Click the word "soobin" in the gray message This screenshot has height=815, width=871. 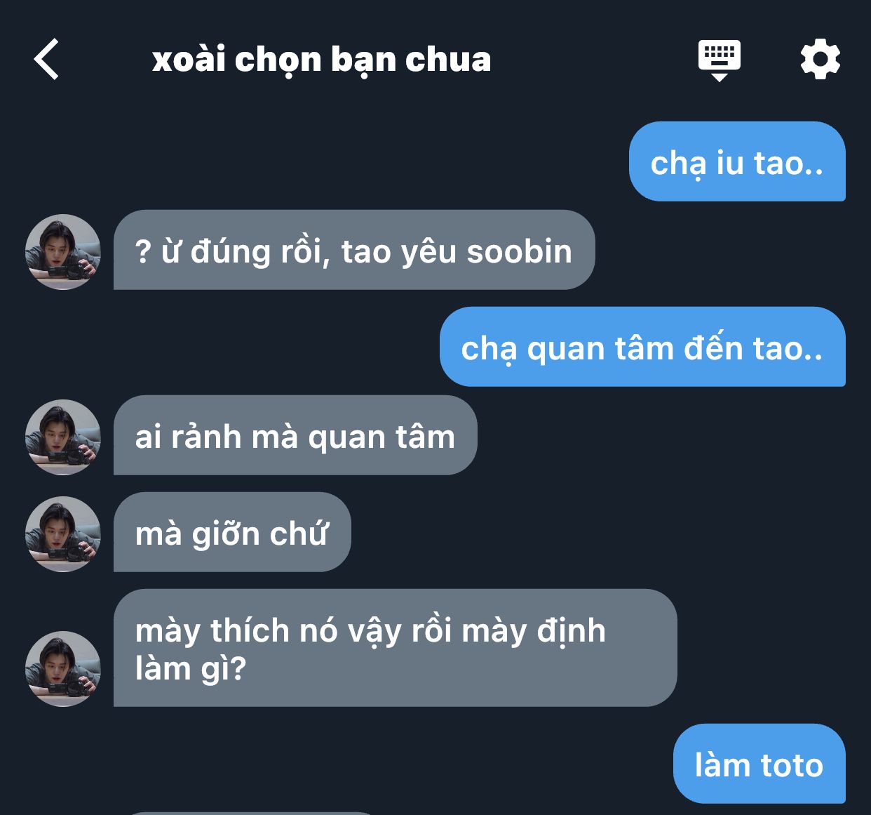(x=519, y=251)
